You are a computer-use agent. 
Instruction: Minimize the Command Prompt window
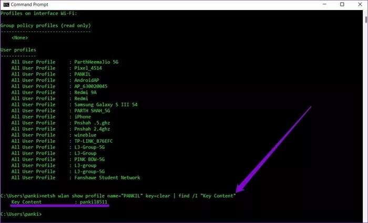(324, 4)
